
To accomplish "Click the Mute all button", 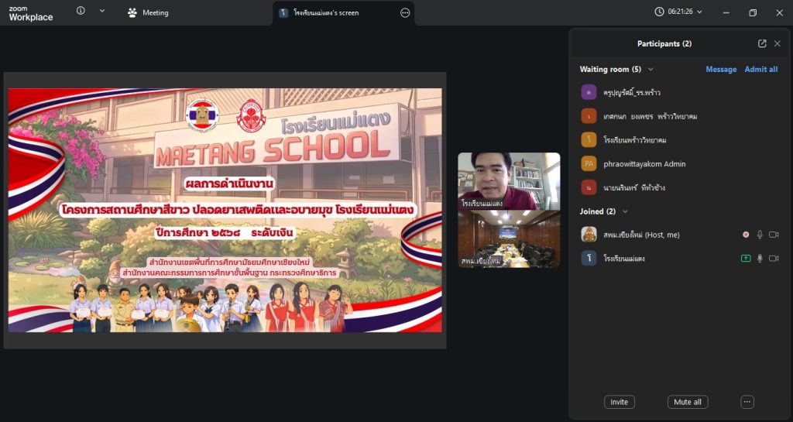I will pos(687,402).
